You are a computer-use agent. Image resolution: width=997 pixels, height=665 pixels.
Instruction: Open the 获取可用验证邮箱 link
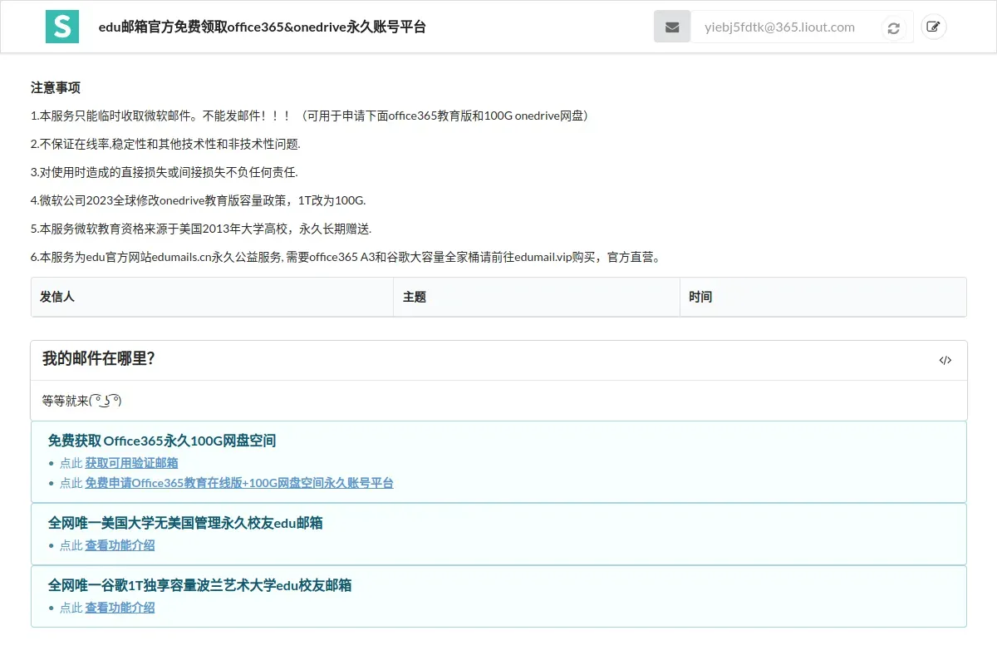click(131, 463)
